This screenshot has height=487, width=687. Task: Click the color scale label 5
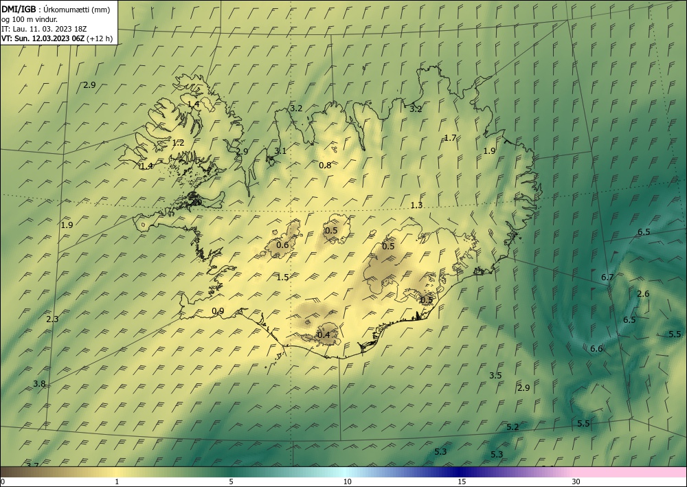tap(231, 482)
